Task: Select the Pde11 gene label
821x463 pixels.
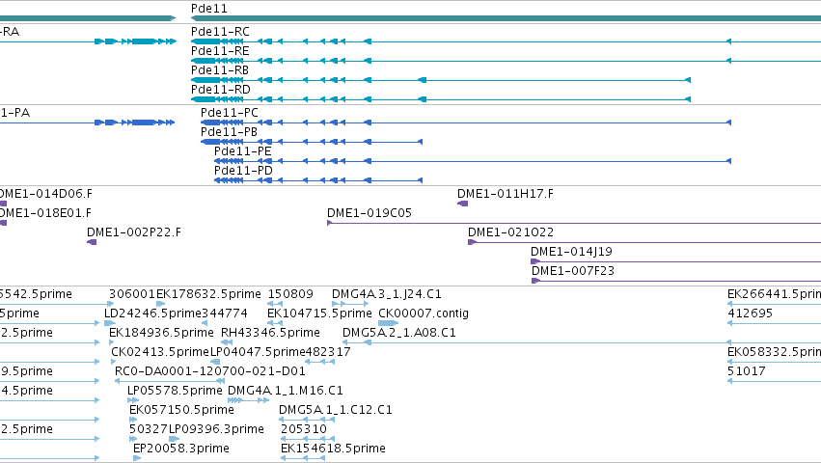Action: (x=209, y=9)
